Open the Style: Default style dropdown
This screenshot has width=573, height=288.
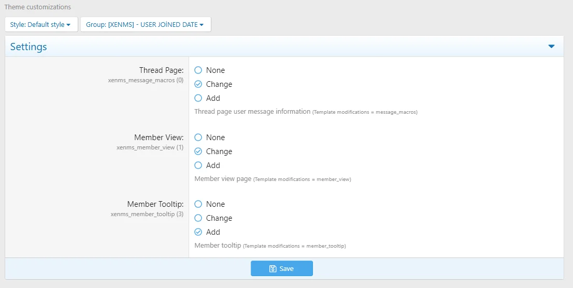(x=41, y=24)
